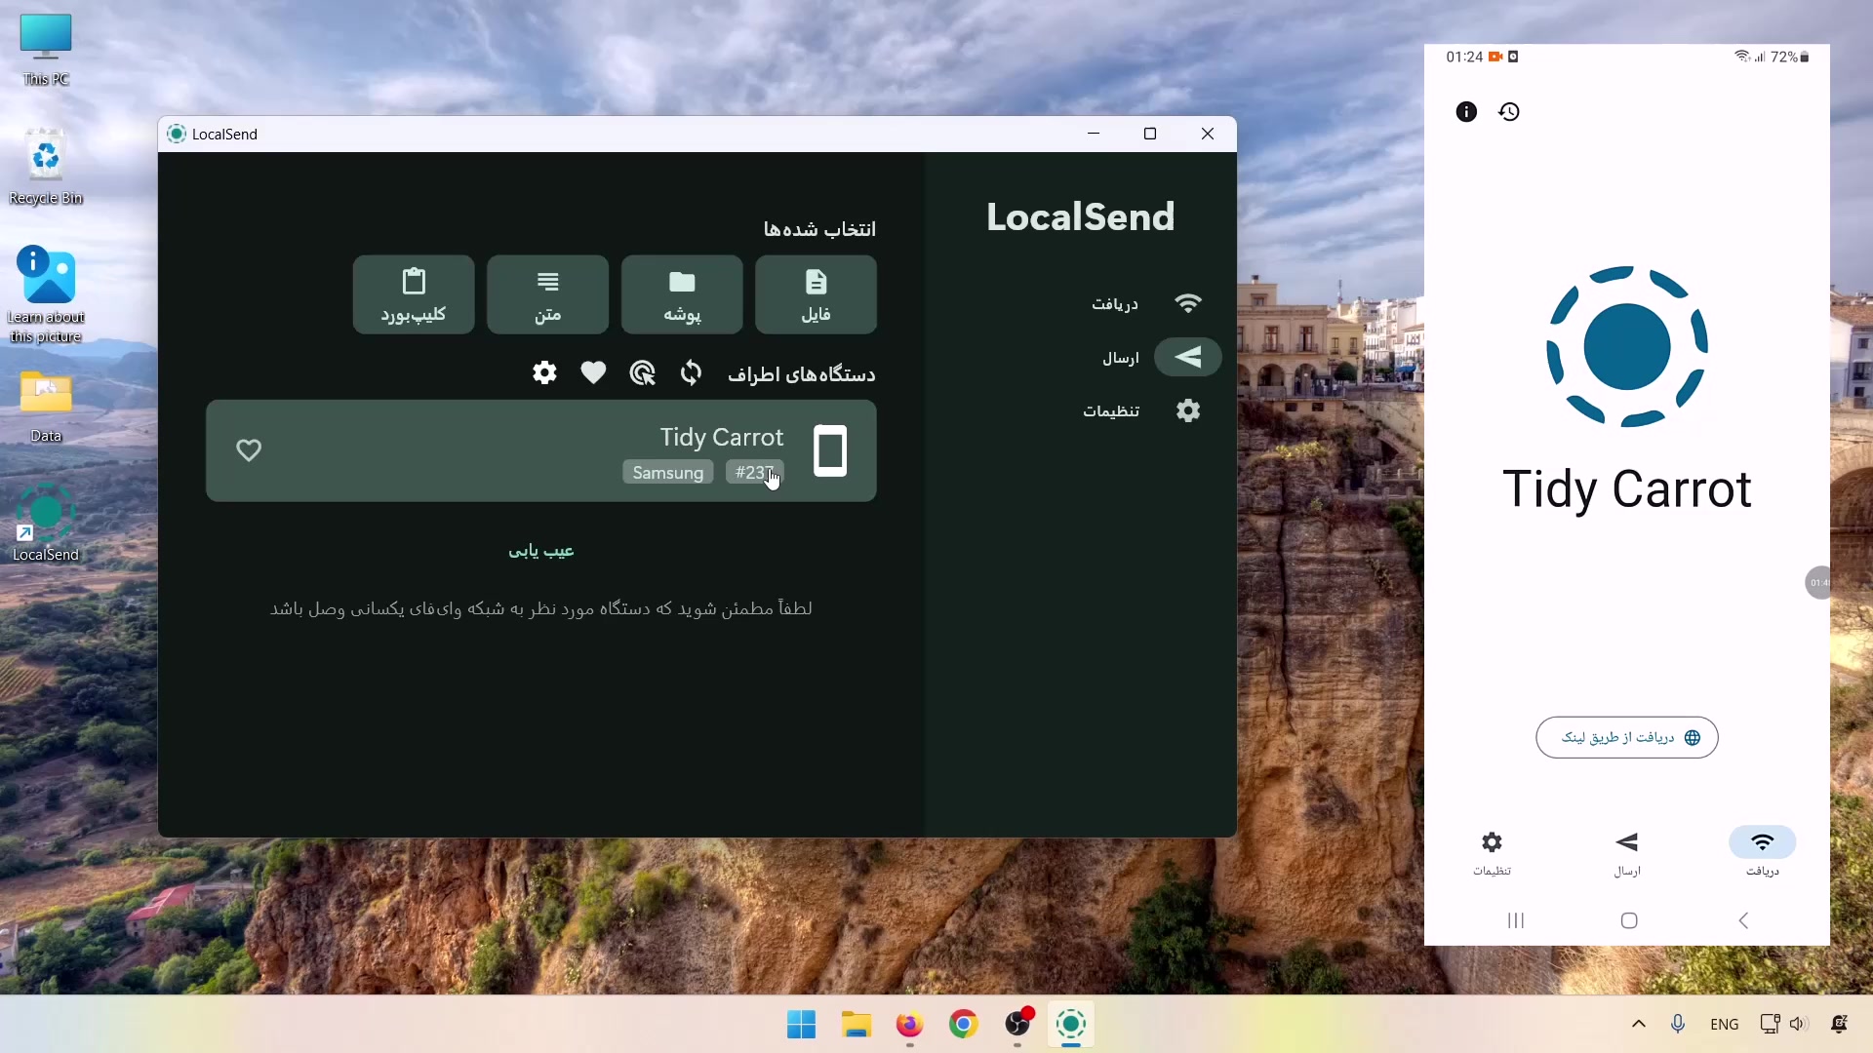Add Tidy Carrot to favorites

pos(249,450)
